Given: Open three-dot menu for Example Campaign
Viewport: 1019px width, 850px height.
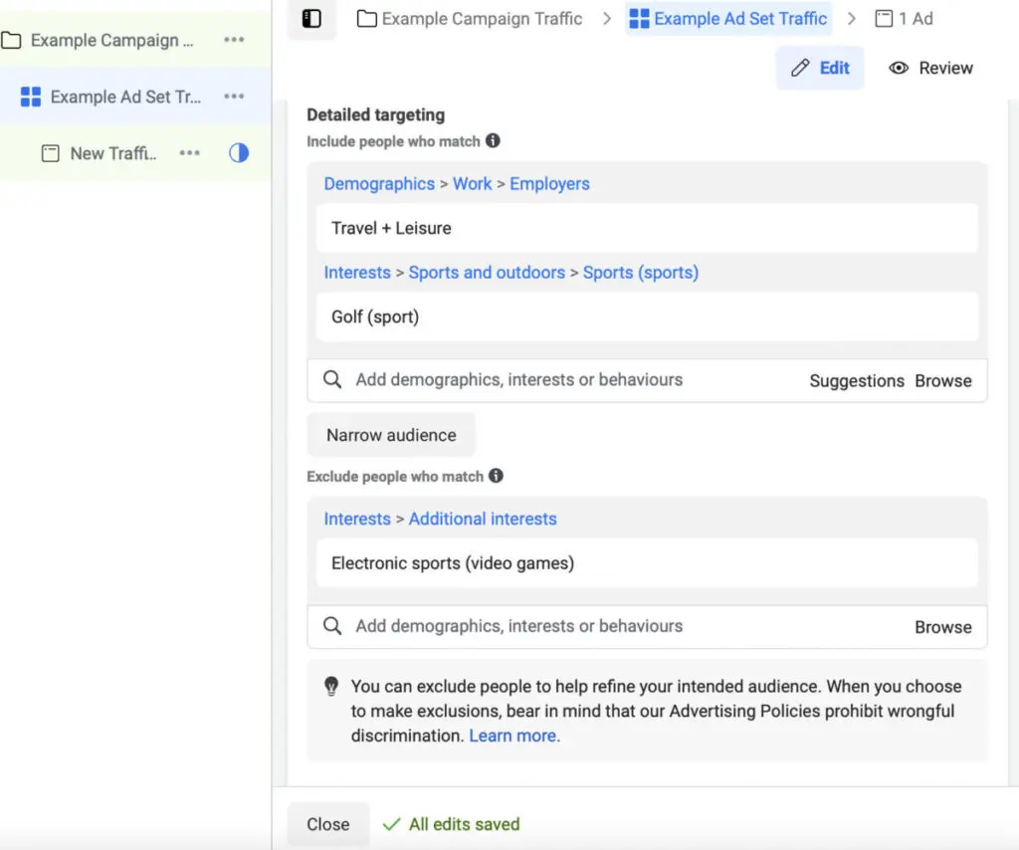Looking at the screenshot, I should [234, 40].
